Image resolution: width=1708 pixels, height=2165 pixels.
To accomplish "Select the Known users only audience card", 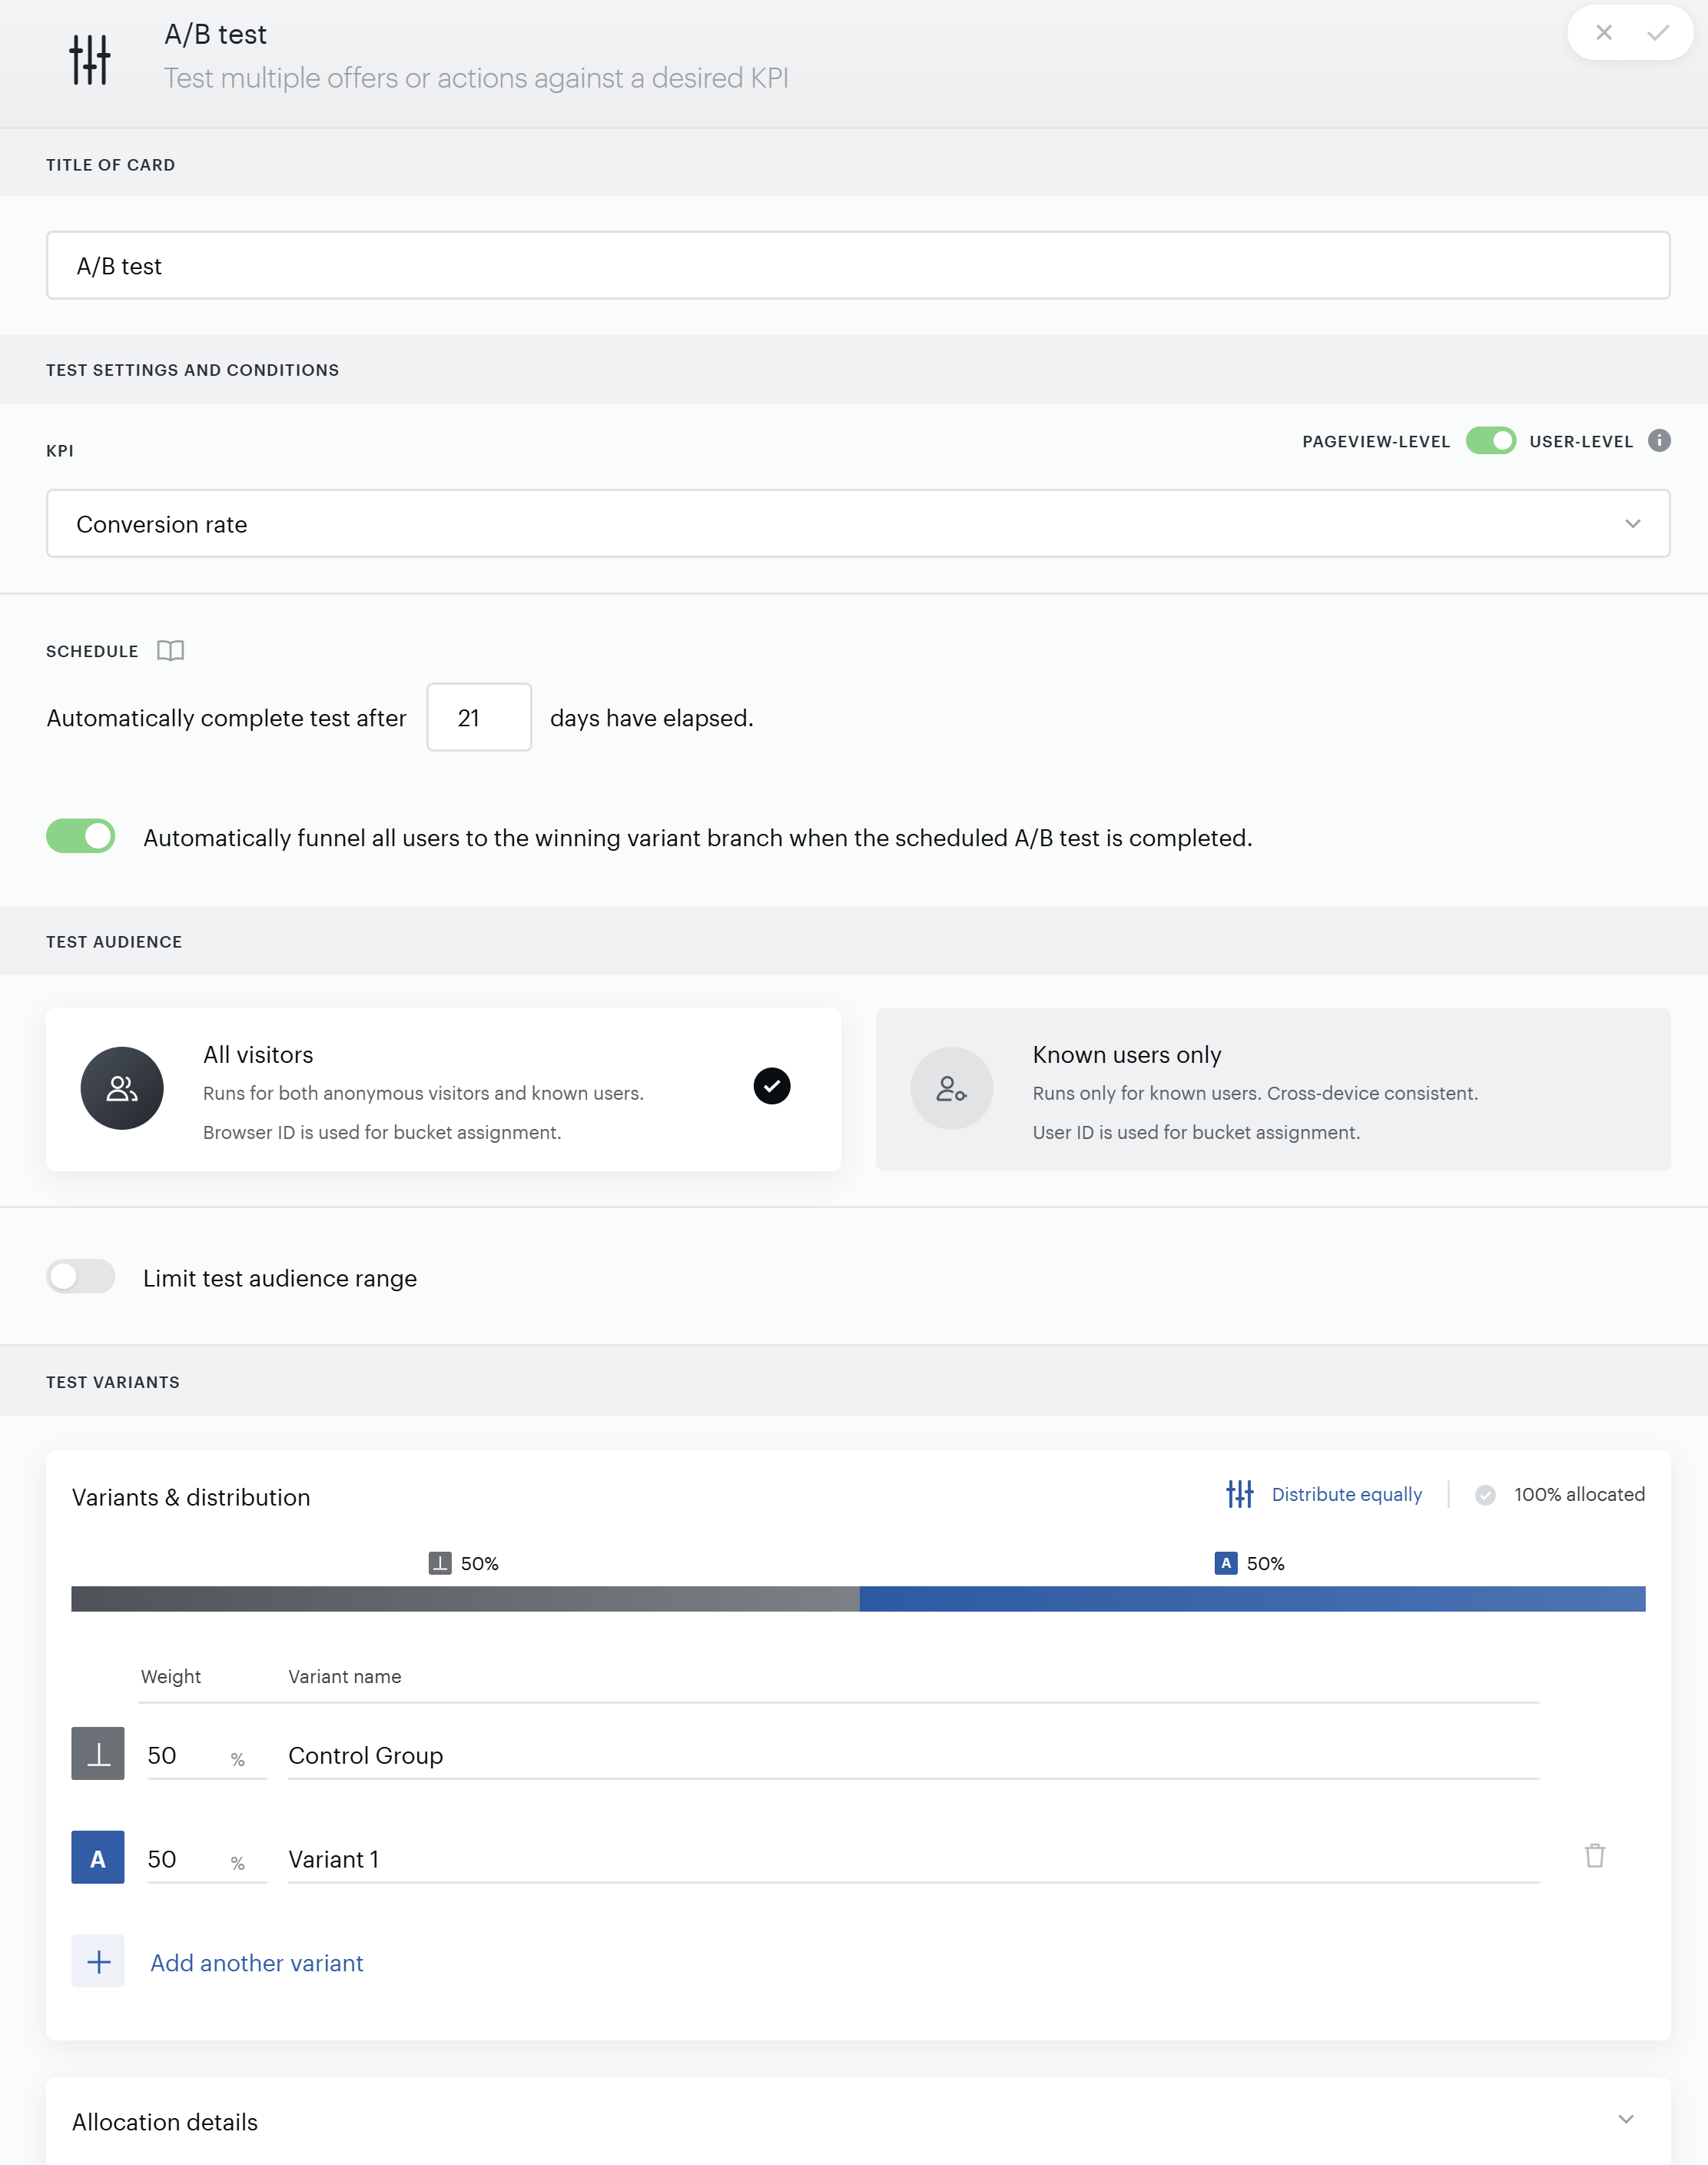I will pyautogui.click(x=1273, y=1089).
